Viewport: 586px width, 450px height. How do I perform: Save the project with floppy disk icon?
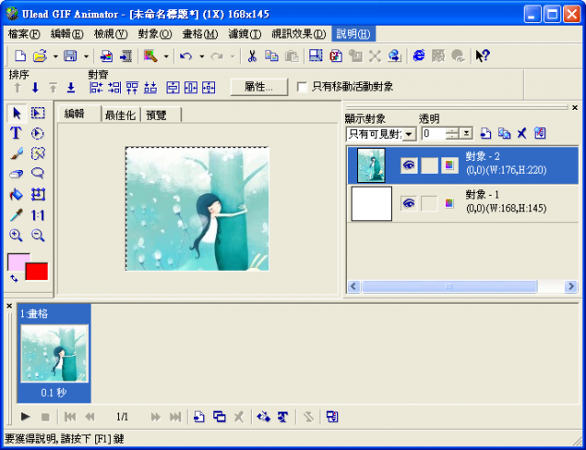pos(71,57)
